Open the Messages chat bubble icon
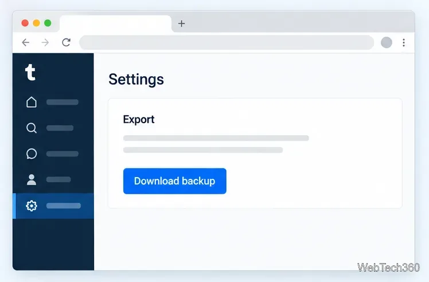429x282 pixels. [x=32, y=154]
